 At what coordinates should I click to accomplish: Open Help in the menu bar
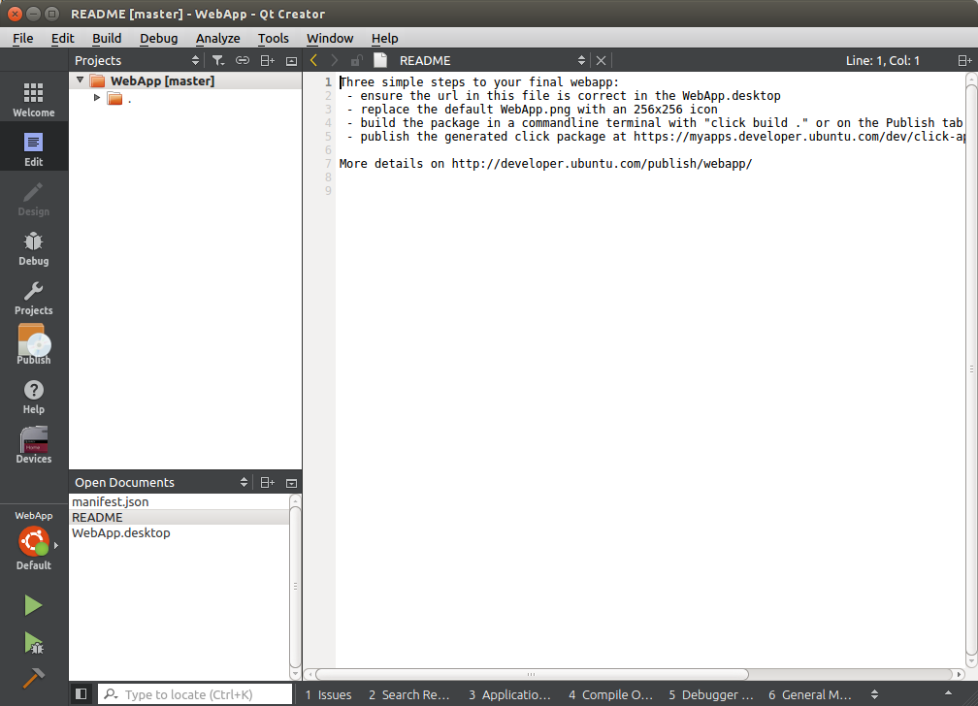(385, 38)
